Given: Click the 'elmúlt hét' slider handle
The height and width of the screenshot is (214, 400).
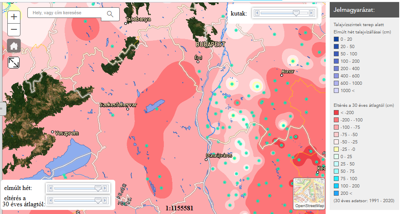Looking at the screenshot, I should (98, 188).
